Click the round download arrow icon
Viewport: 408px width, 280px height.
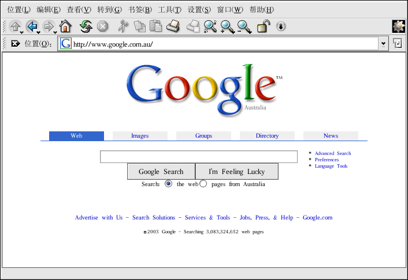click(281, 27)
